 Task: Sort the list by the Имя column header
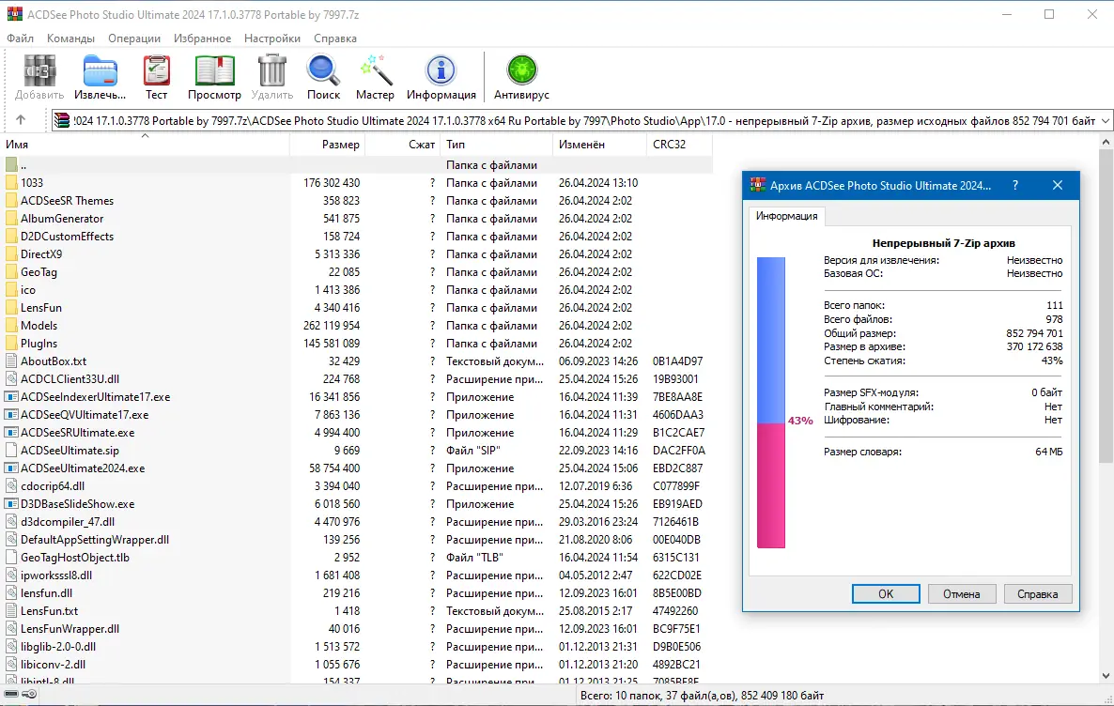145,145
